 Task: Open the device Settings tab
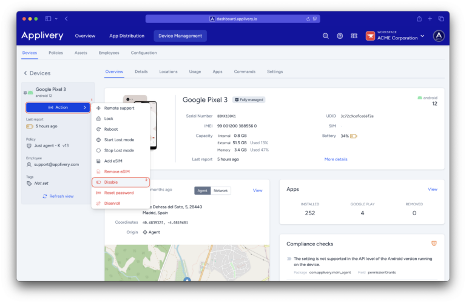[275, 72]
